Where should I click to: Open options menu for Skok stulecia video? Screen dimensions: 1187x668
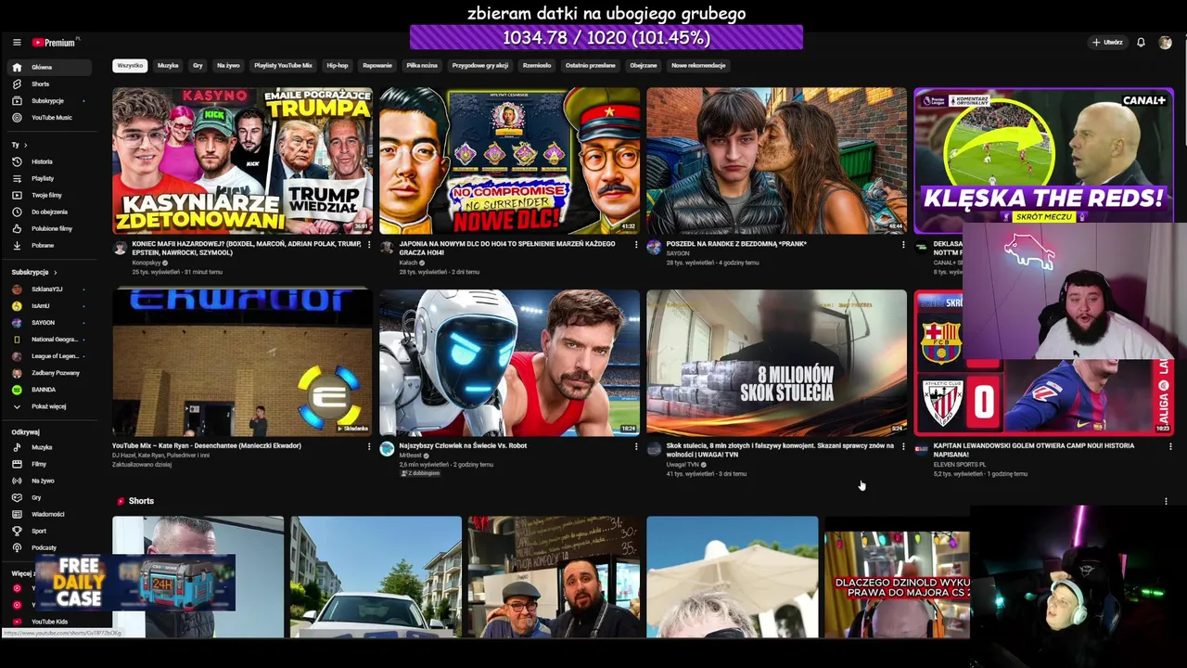(x=903, y=446)
